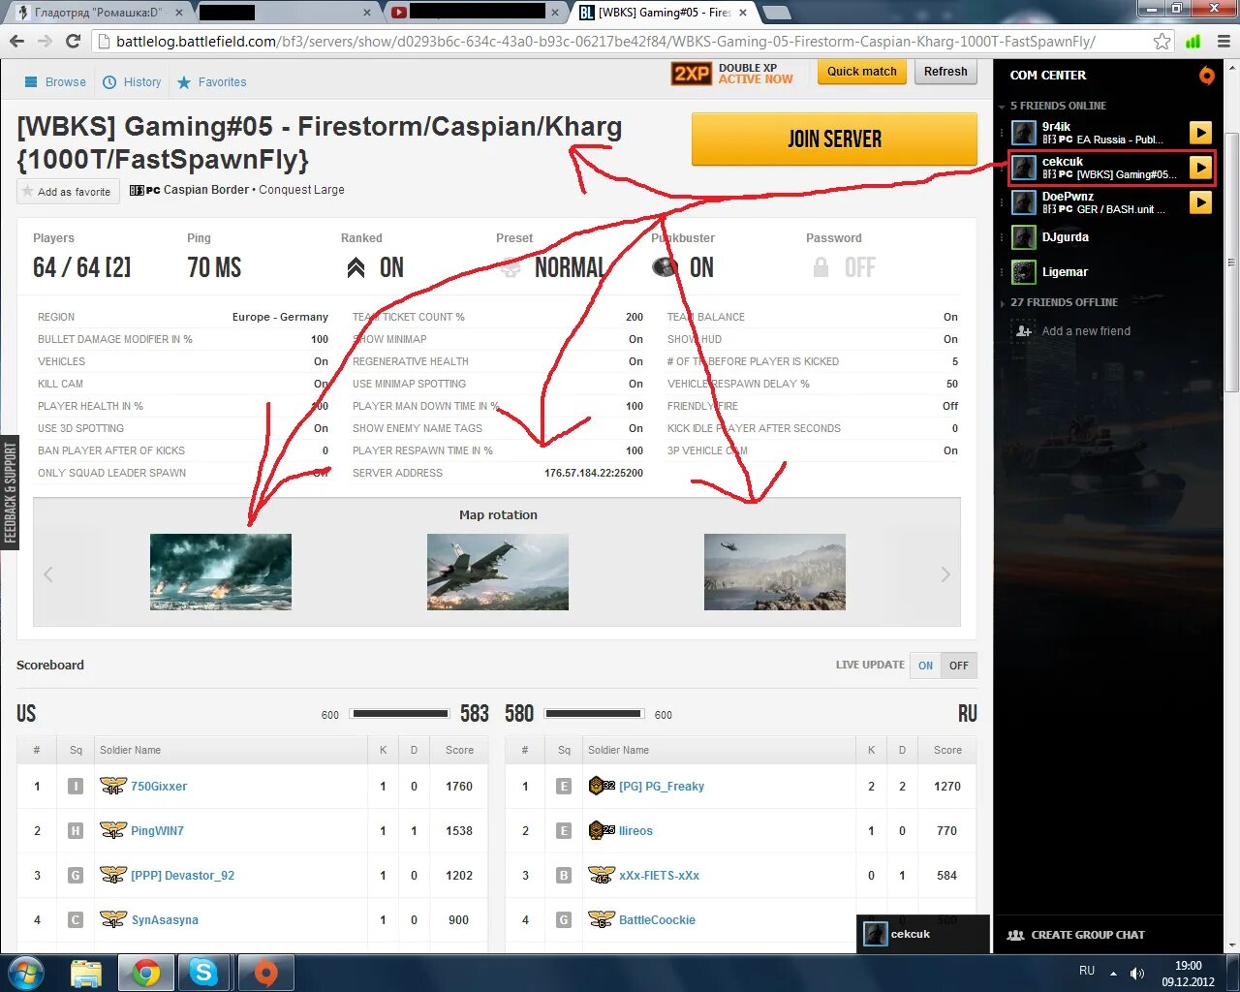Open xXx-FIETS-xXx soldier profile

tap(659, 876)
